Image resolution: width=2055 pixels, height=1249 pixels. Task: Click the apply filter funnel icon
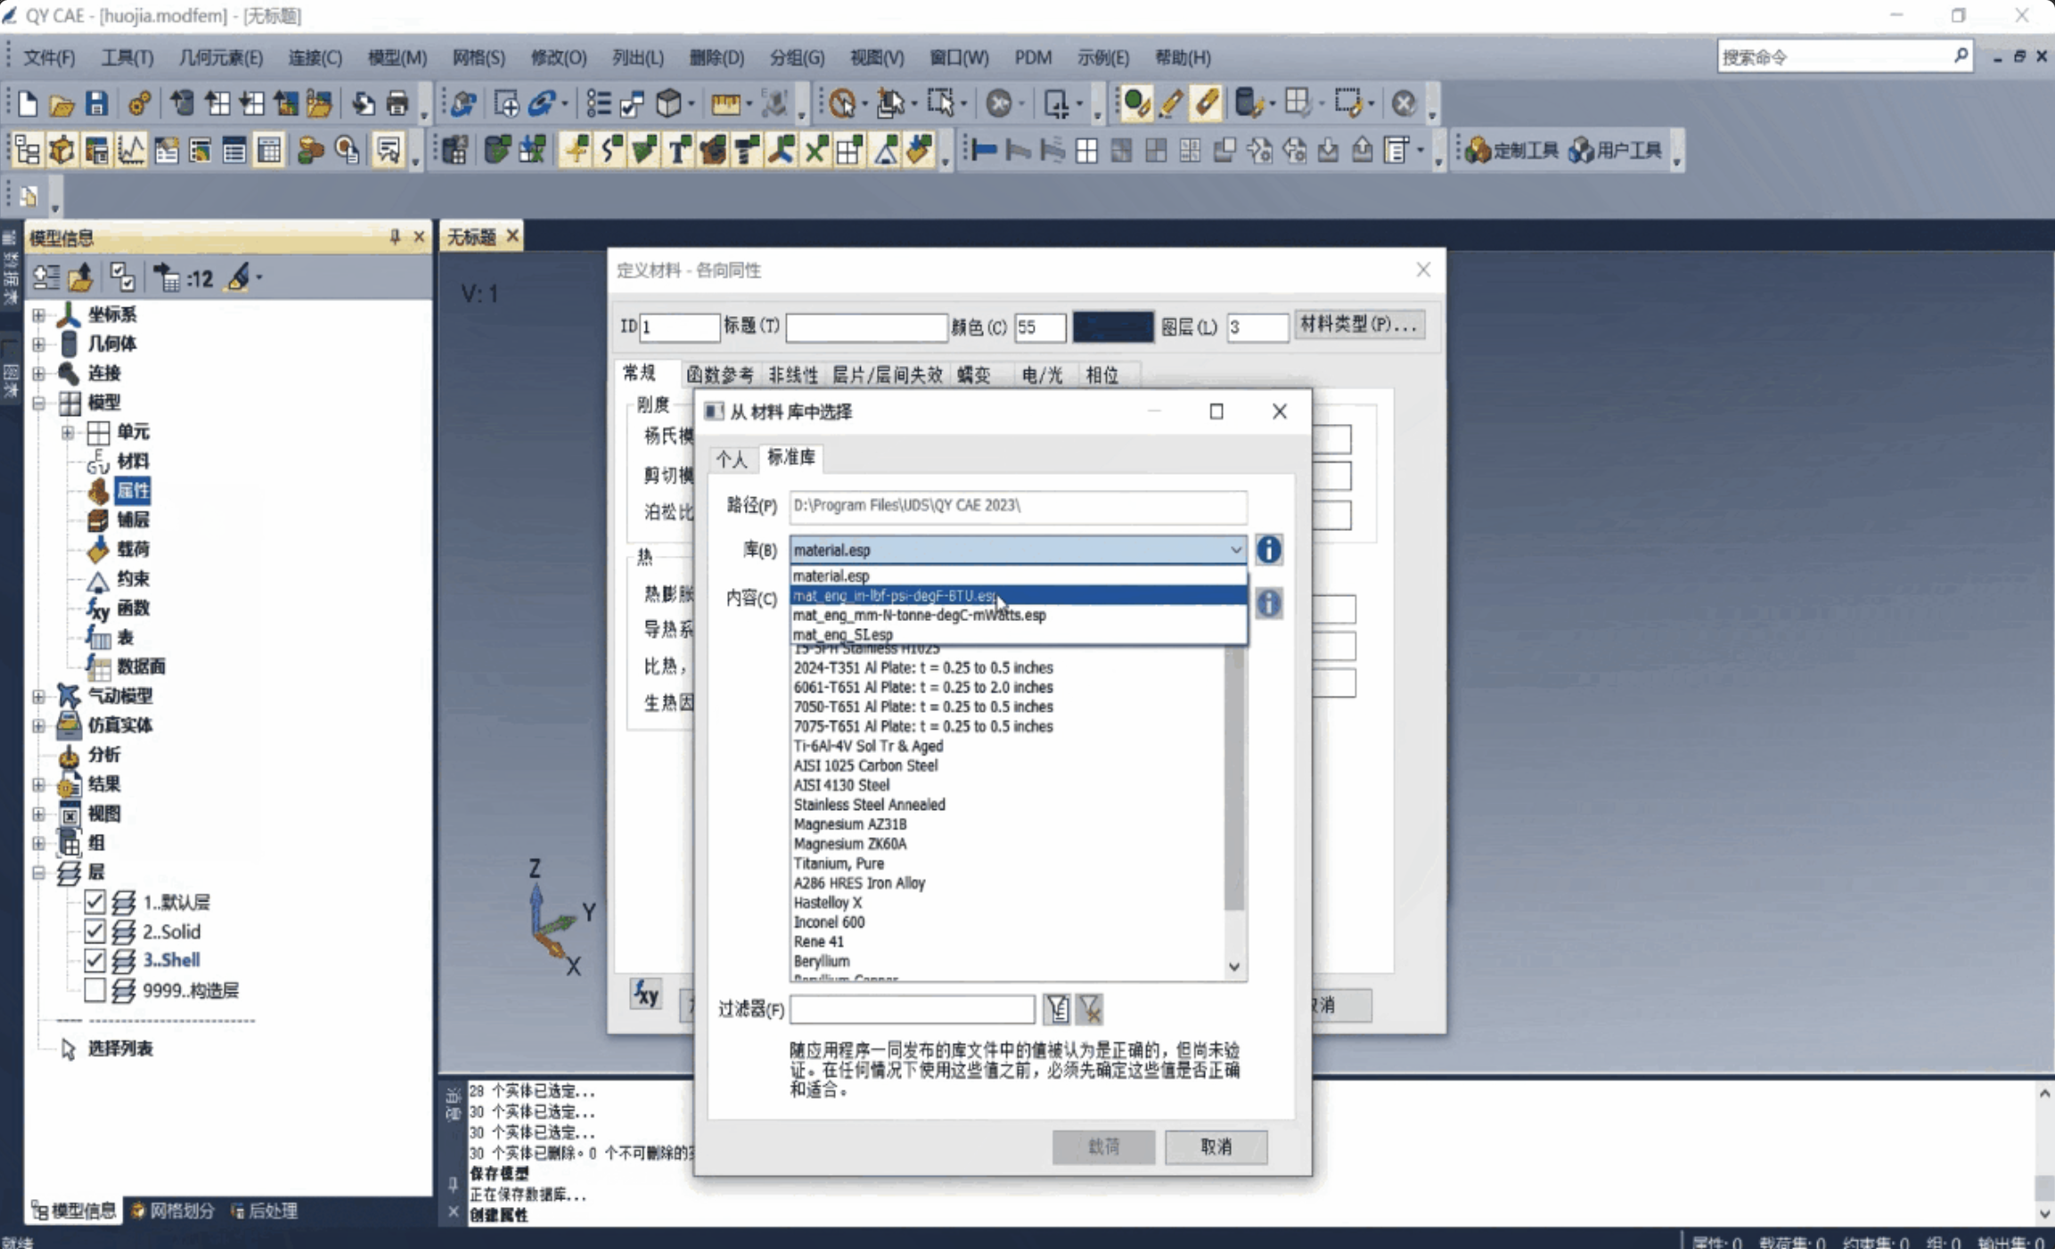pos(1057,1009)
